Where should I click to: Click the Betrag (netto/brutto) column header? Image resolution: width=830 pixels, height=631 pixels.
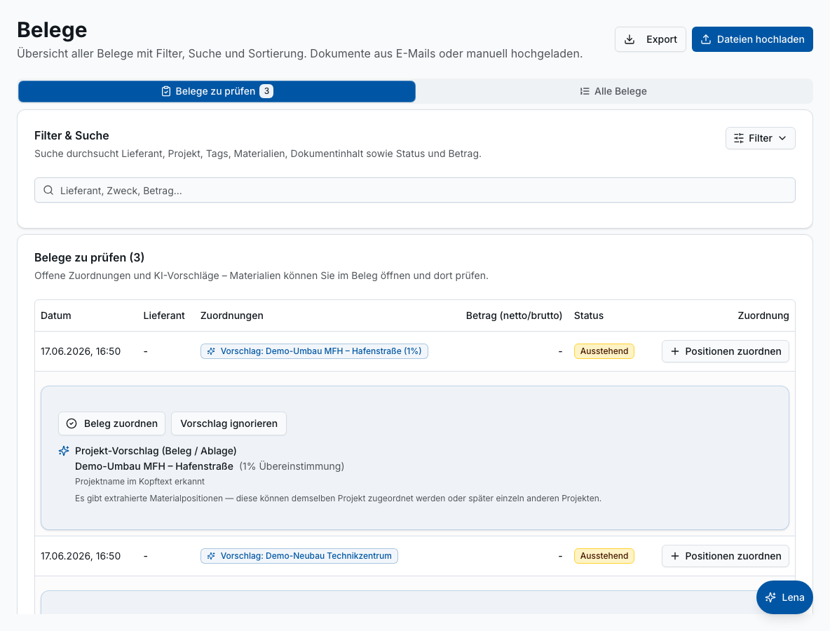pyautogui.click(x=514, y=315)
